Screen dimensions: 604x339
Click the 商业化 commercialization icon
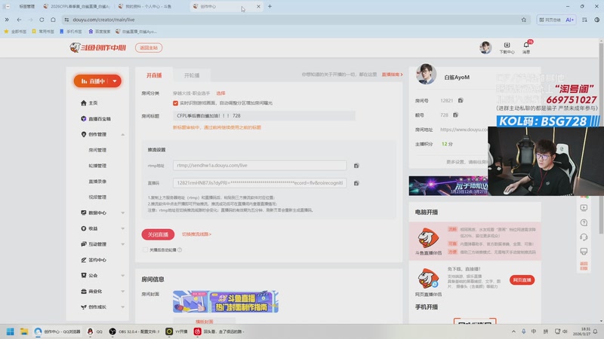(84, 291)
